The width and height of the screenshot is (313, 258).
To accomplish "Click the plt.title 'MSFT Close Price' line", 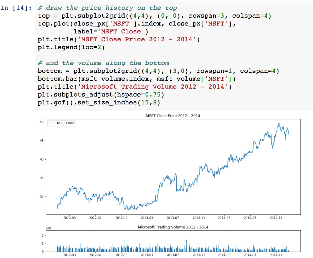I will [119, 39].
